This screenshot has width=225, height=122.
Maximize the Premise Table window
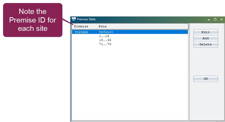[215, 19]
